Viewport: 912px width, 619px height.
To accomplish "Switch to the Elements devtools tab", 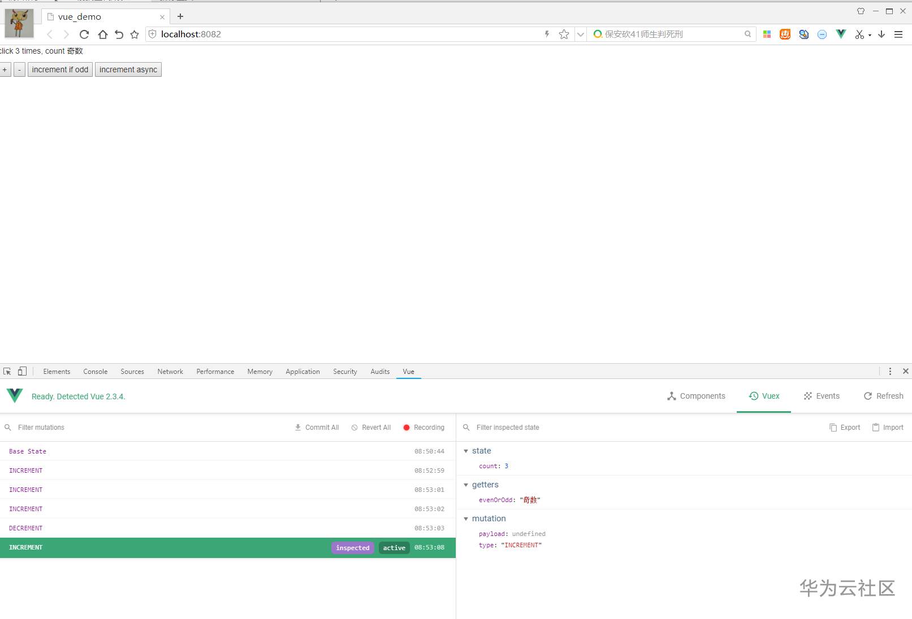I will 57,372.
